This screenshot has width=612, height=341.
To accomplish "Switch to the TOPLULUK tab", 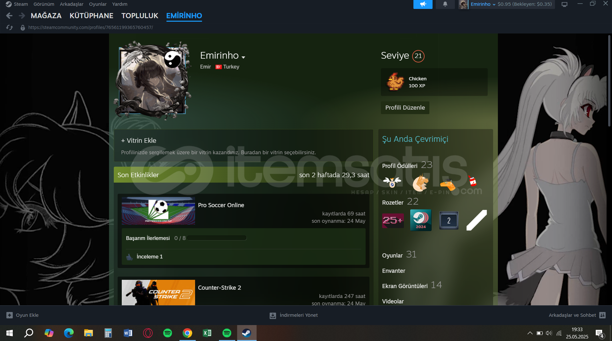I will coord(140,16).
